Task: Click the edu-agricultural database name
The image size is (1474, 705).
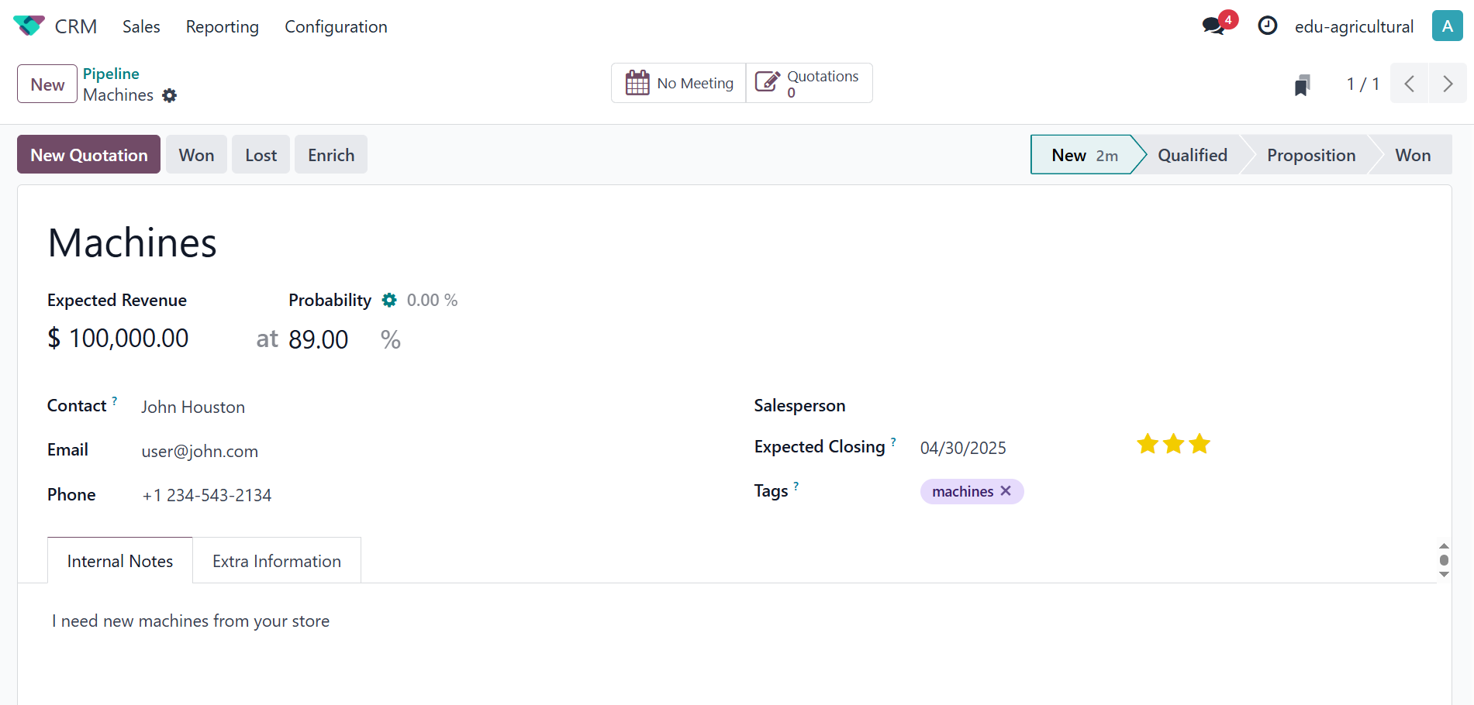Action: [x=1354, y=26]
